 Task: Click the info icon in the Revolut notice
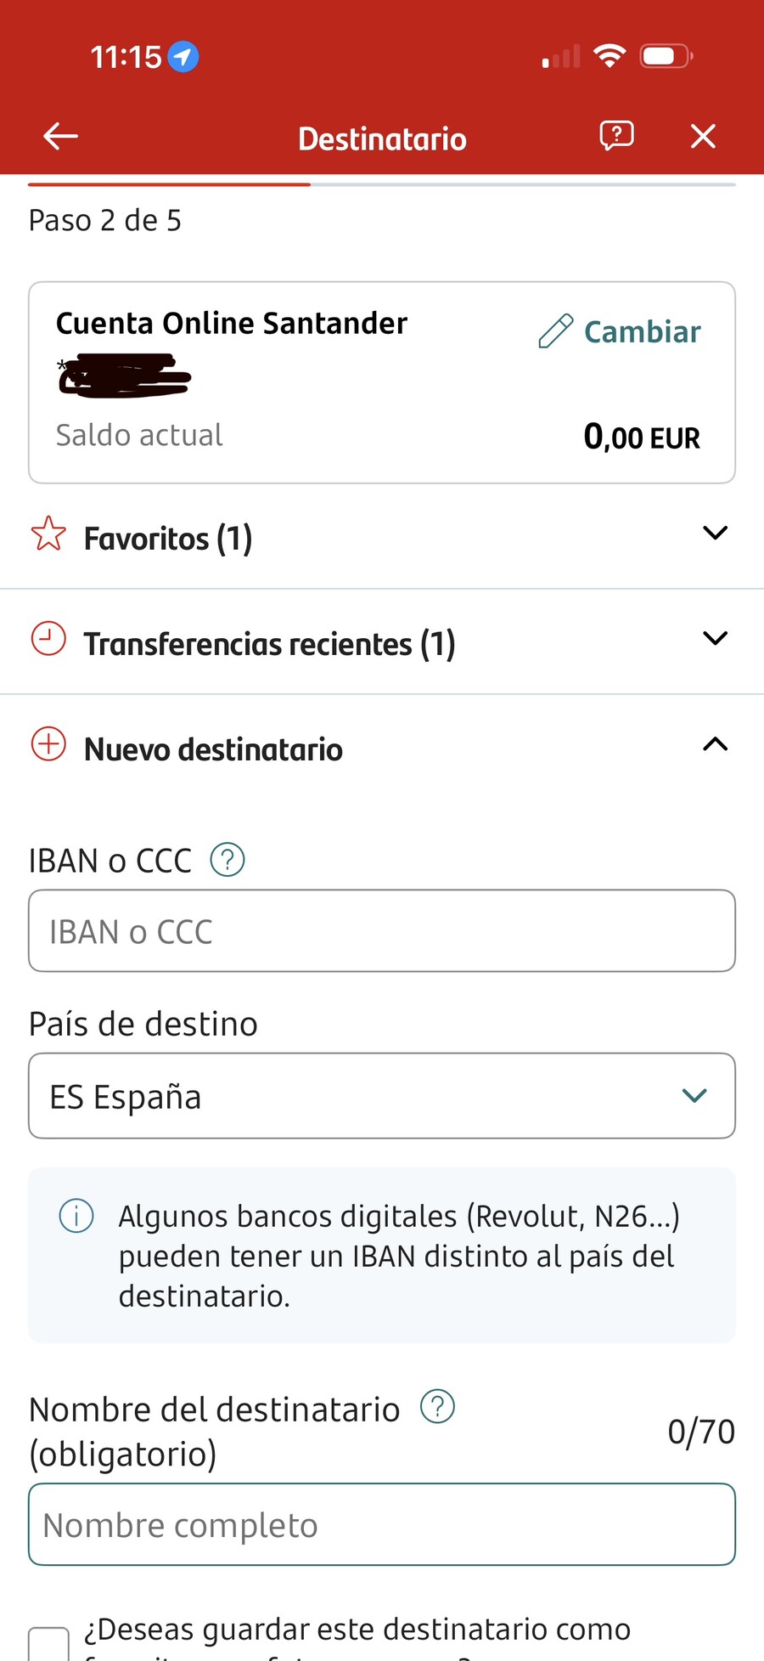pyautogui.click(x=76, y=1217)
